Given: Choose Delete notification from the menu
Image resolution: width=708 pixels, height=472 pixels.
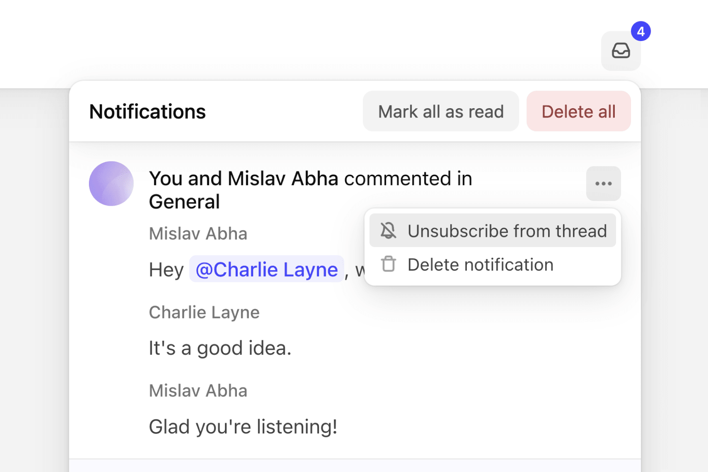Looking at the screenshot, I should coord(480,264).
